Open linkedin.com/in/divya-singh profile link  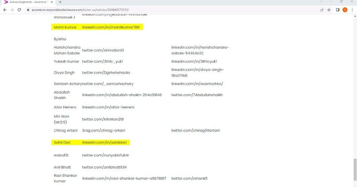pos(197,72)
